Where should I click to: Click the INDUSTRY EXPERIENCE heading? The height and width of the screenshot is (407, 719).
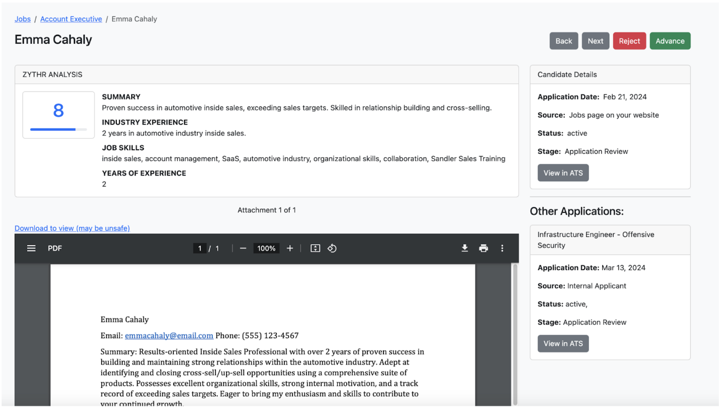coord(145,122)
